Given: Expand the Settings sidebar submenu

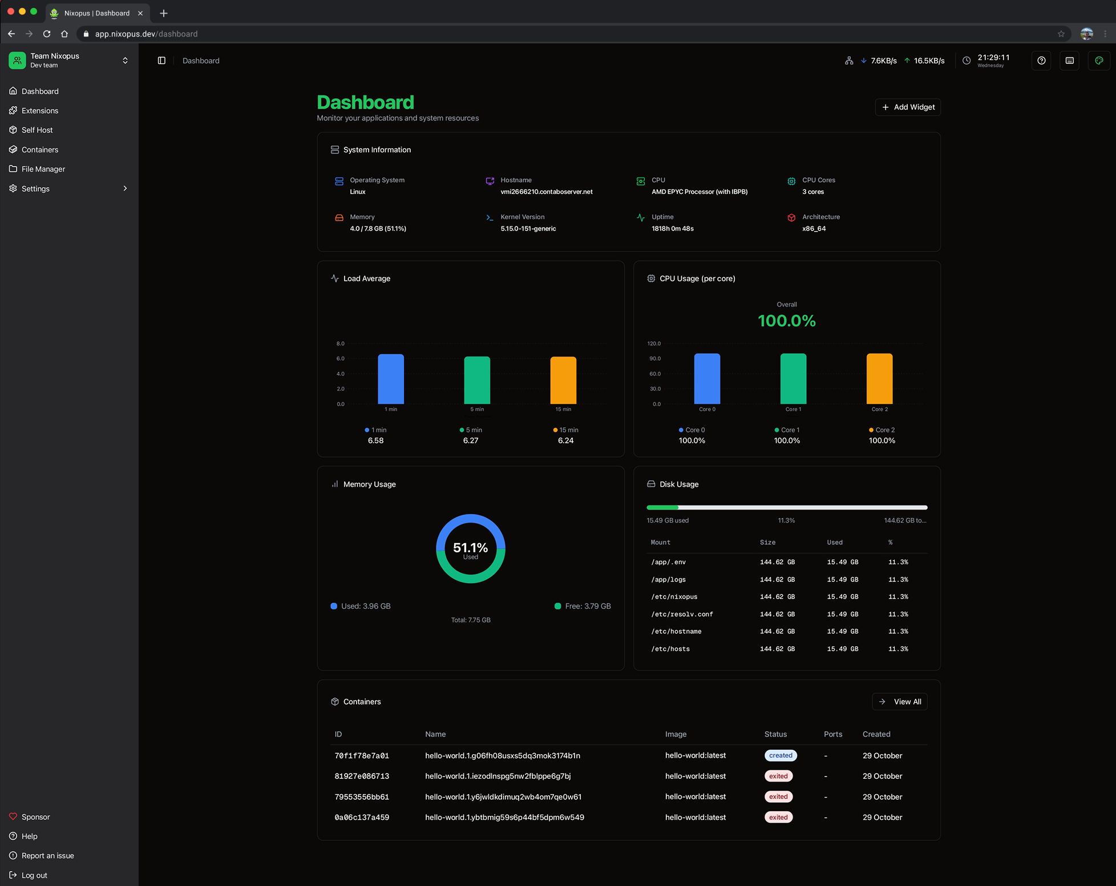Looking at the screenshot, I should (x=125, y=188).
